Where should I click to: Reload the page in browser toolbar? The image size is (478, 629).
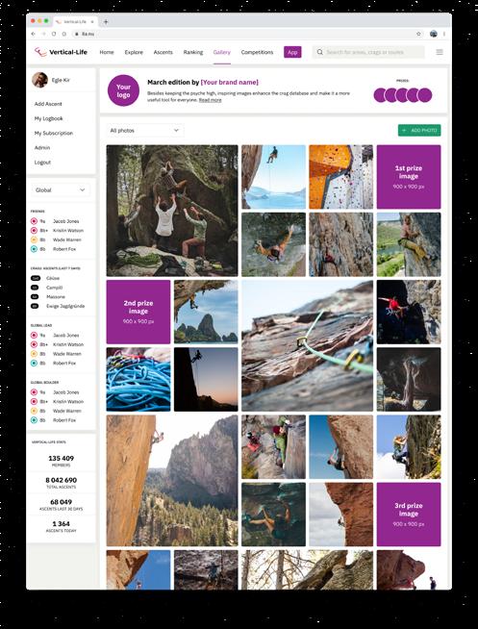[54, 34]
